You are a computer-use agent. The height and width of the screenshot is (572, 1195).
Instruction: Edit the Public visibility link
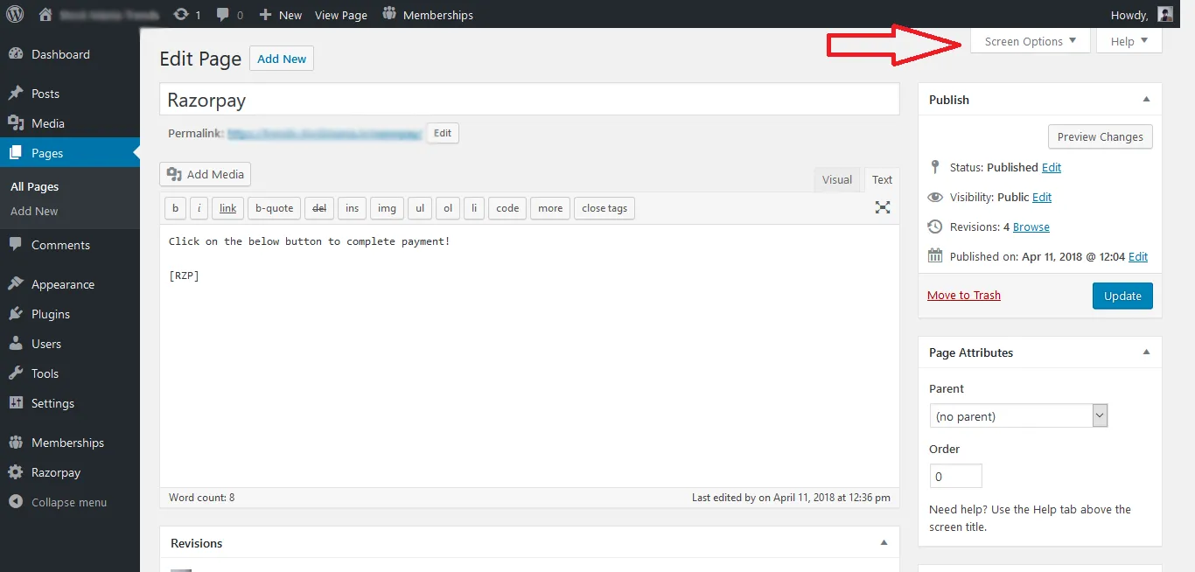[x=1042, y=197]
